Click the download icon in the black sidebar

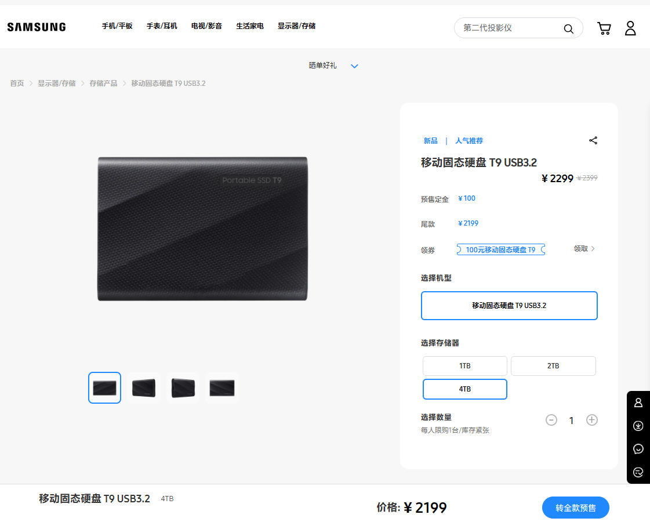(638, 425)
